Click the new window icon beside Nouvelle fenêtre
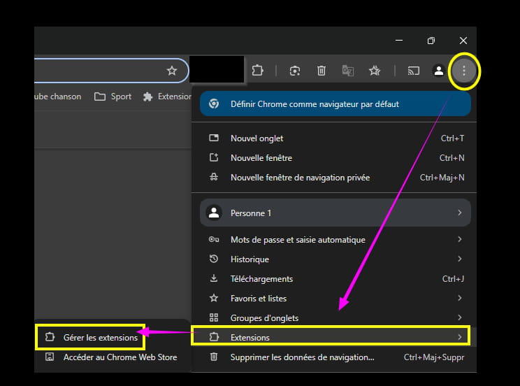Image resolution: width=520 pixels, height=386 pixels. pos(214,157)
